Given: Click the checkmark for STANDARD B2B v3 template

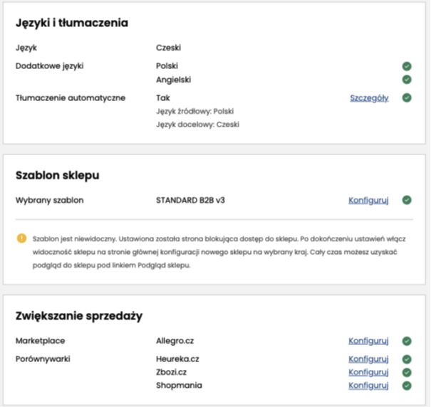Looking at the screenshot, I should [x=407, y=200].
